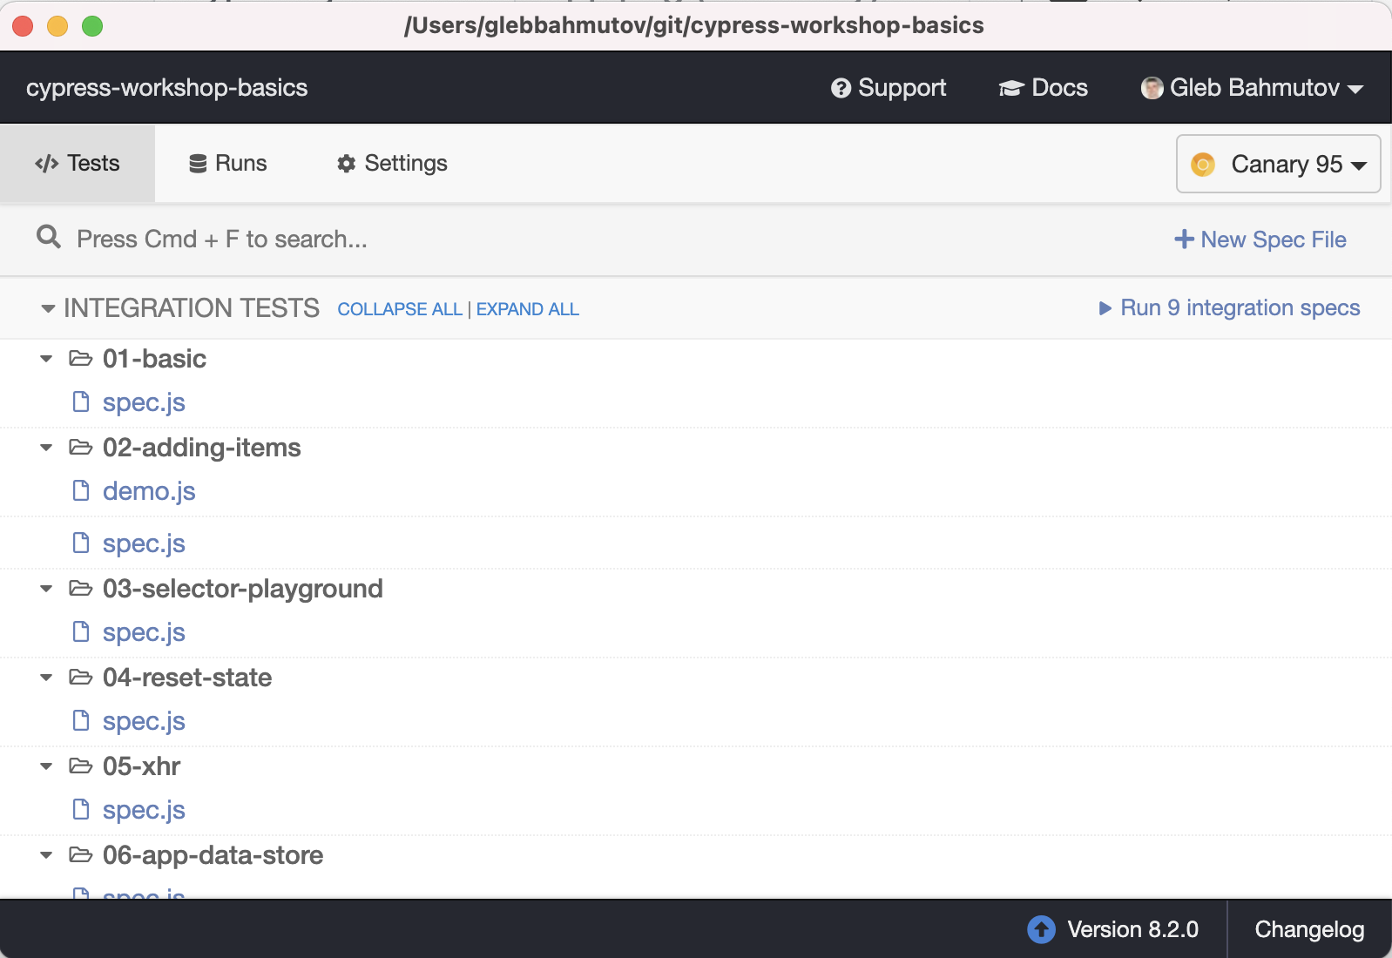Click file icon of 04-reset-state spec.js

[x=81, y=720]
